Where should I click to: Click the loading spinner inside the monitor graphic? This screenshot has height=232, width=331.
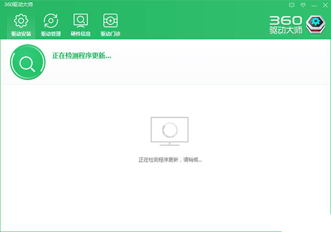170,130
